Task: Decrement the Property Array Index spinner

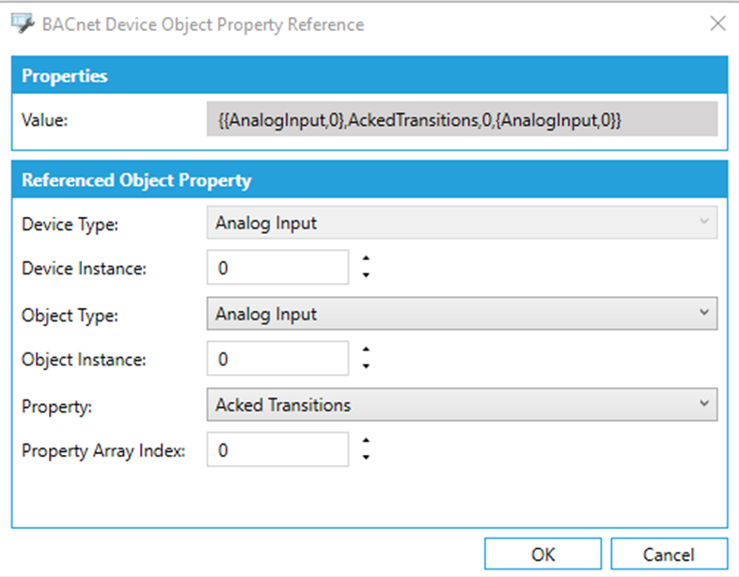Action: tap(366, 458)
